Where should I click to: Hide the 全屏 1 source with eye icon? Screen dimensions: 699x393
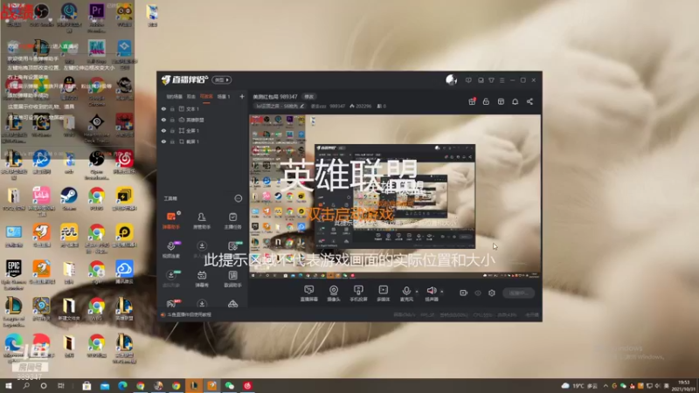point(163,130)
